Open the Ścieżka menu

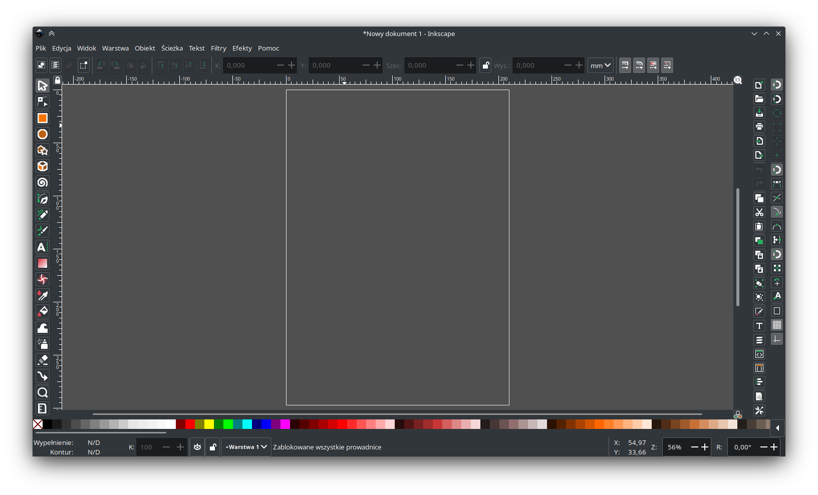coord(172,48)
